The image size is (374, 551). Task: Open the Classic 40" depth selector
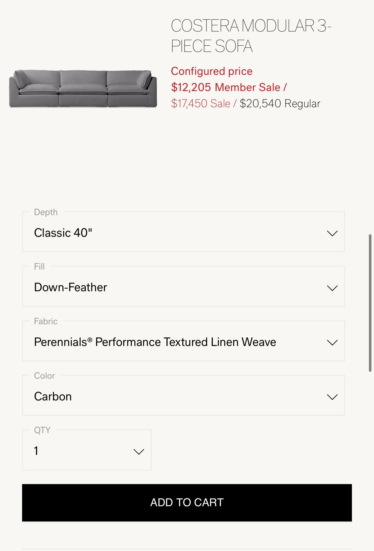pos(63,233)
